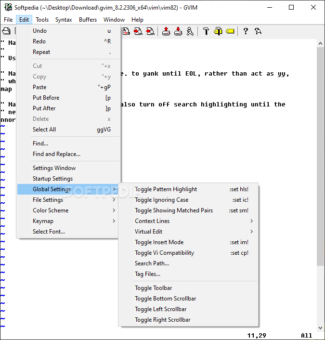Toggle Vi Compatibility setting
This screenshot has width=325, height=340.
pos(188,253)
